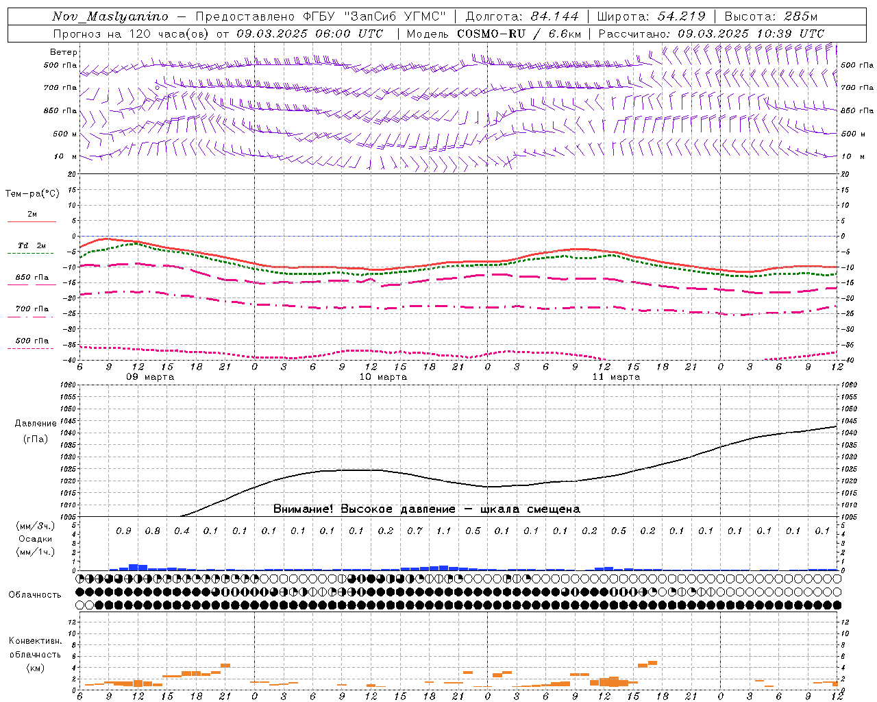Viewport: 877px width, 702px height.
Task: Click the text Прогноз на 120 часа(ов)
Action: [x=132, y=34]
